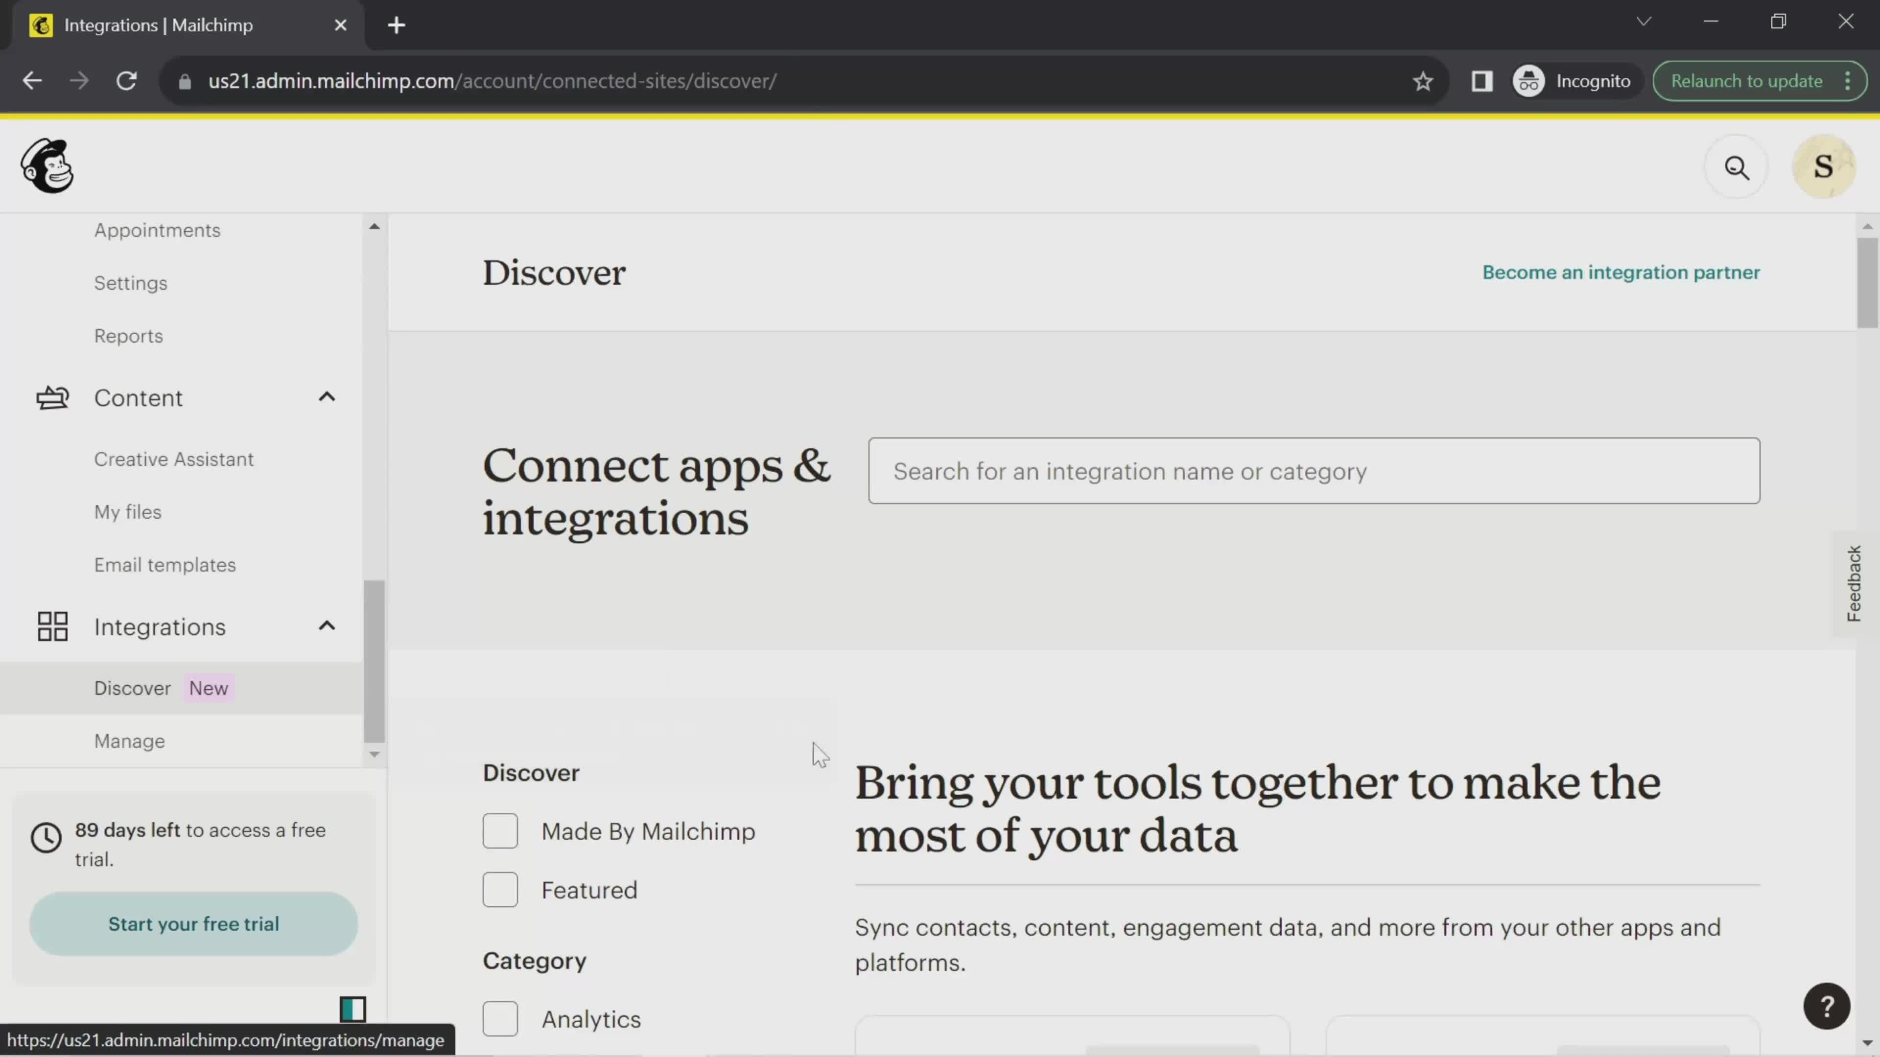The height and width of the screenshot is (1057, 1880).
Task: Open the help question mark button
Action: [x=1827, y=1007]
